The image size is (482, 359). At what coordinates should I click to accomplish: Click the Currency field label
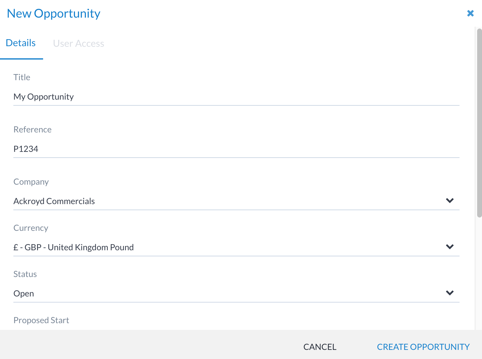click(31, 228)
